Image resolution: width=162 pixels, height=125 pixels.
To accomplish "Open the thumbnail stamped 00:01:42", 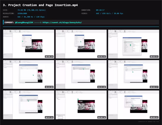I will 81,44.
